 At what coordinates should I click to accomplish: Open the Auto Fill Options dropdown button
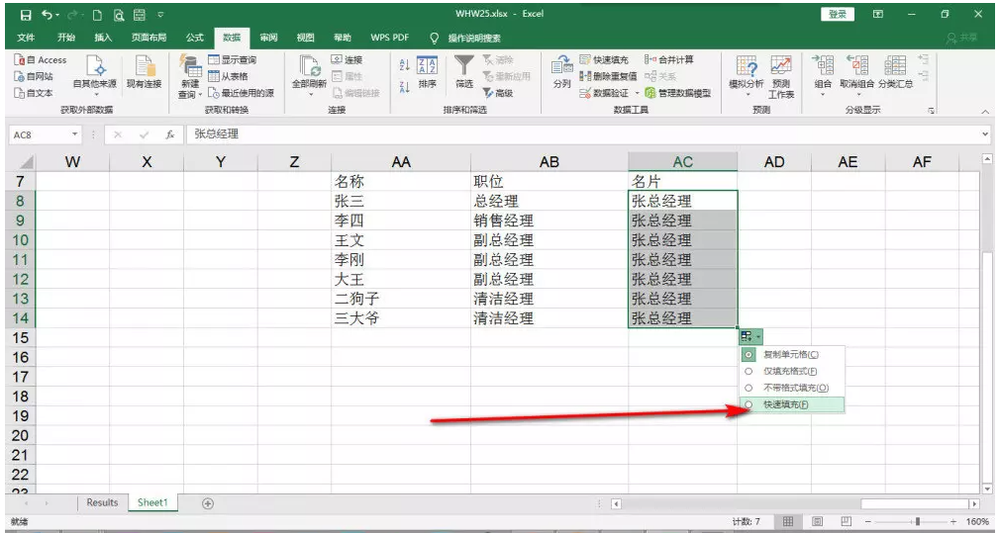pyautogui.click(x=750, y=336)
